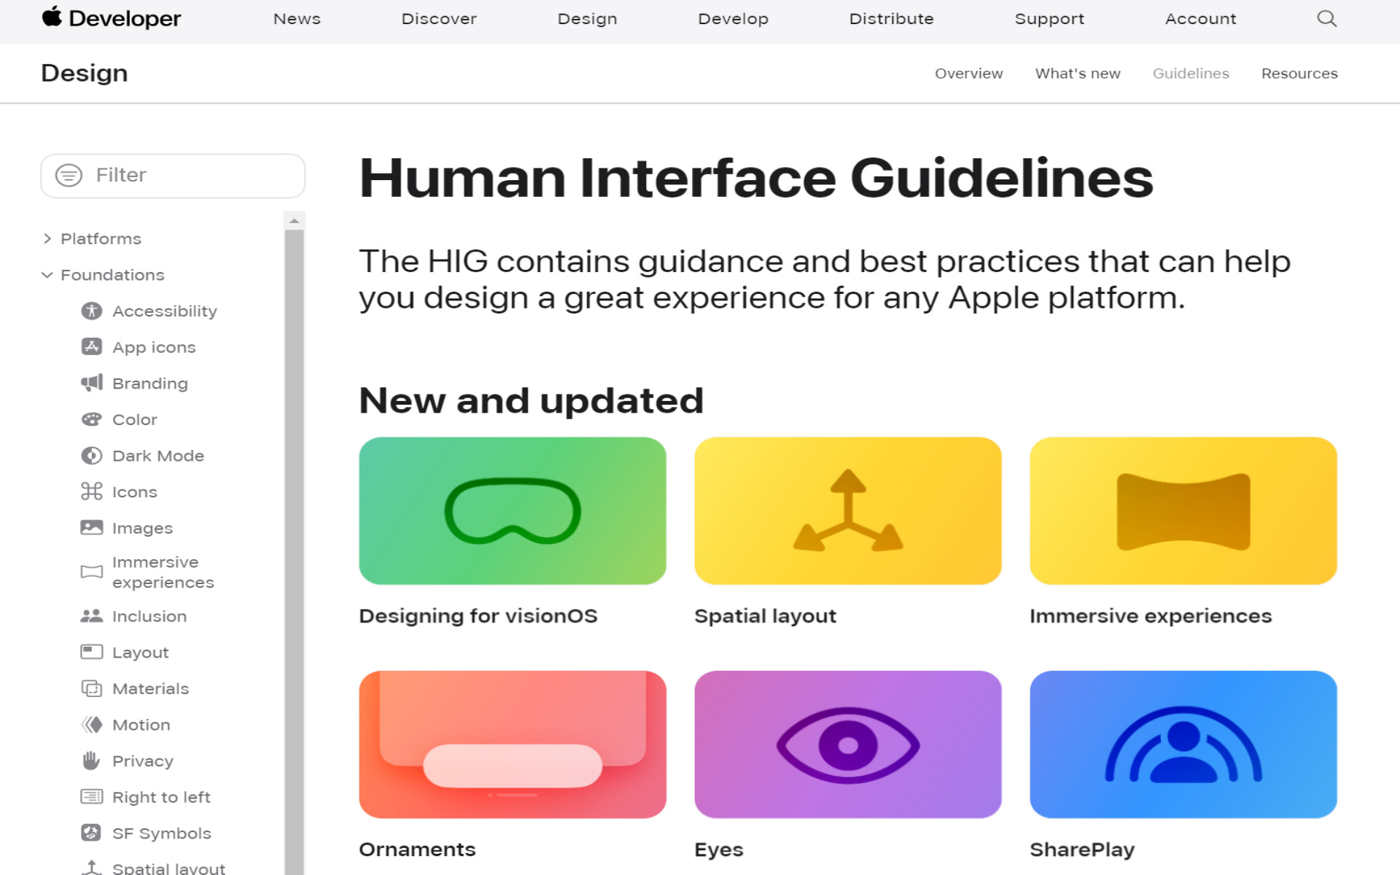Click the SharePlay card title
This screenshot has width=1400, height=875.
tap(1082, 850)
